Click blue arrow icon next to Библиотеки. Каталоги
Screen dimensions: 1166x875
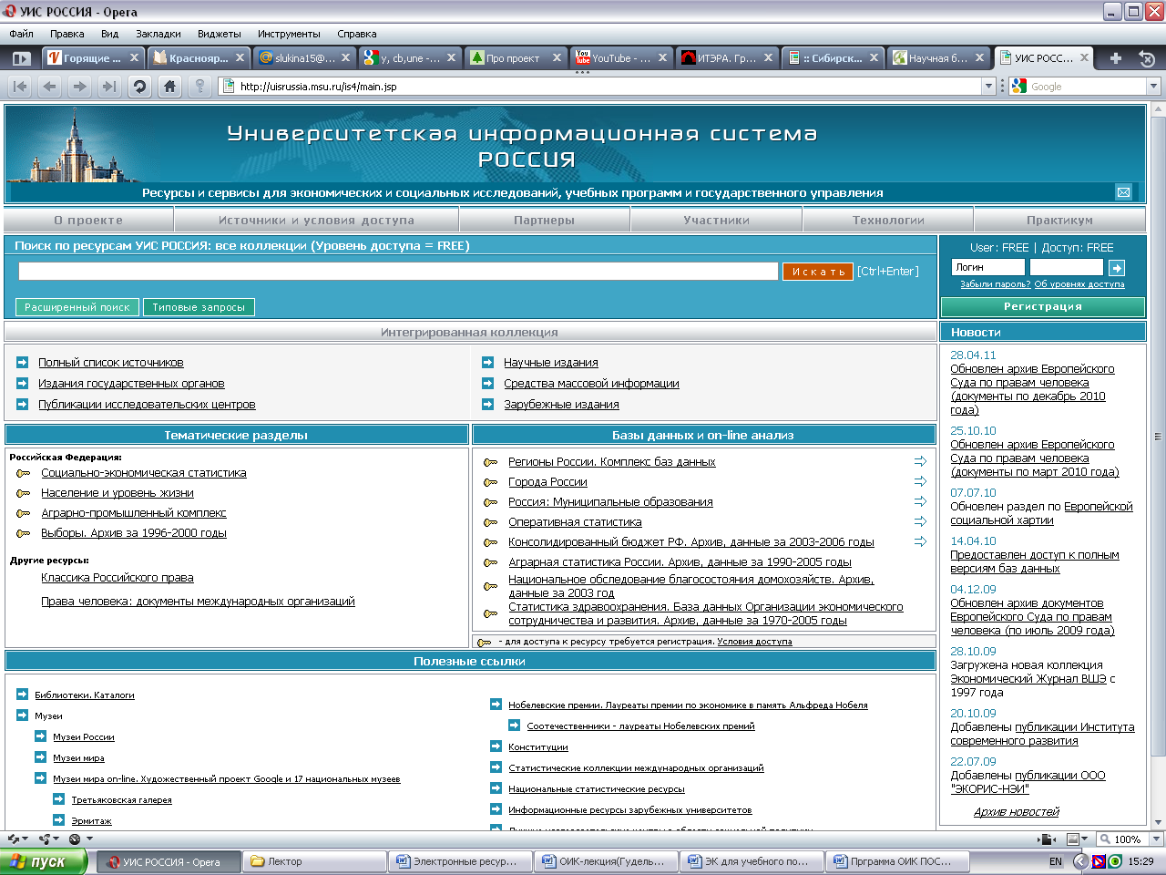click(x=22, y=695)
